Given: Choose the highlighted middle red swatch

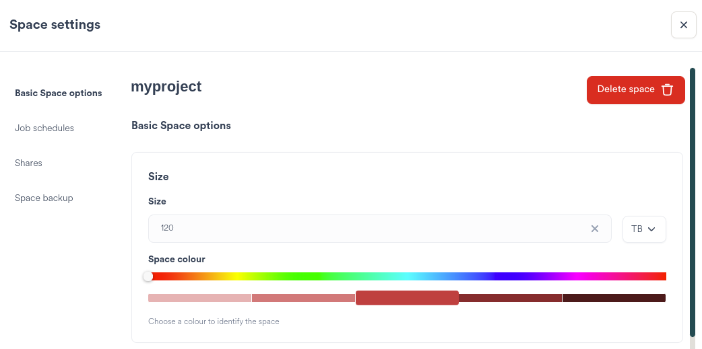Looking at the screenshot, I should (x=407, y=298).
